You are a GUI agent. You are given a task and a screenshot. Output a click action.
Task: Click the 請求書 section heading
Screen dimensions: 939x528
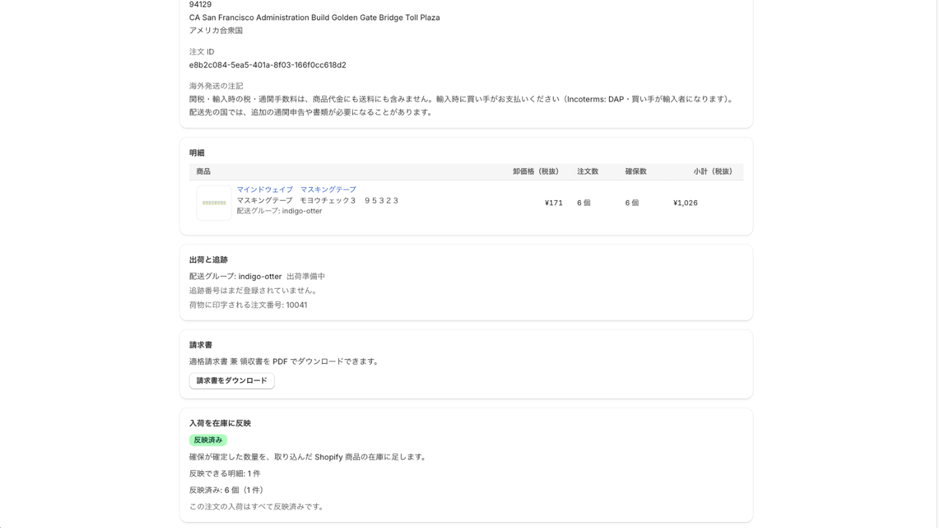[x=201, y=345]
